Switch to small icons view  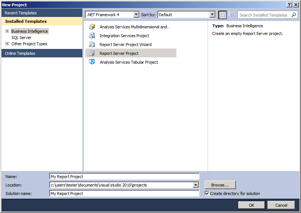click(x=232, y=15)
